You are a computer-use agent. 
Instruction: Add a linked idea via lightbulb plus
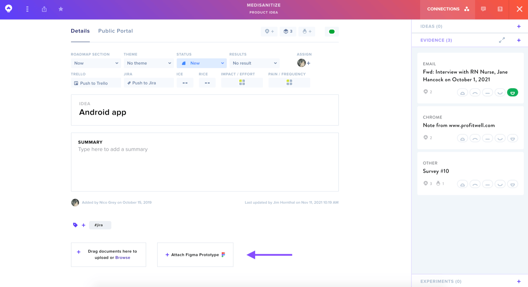click(x=269, y=31)
